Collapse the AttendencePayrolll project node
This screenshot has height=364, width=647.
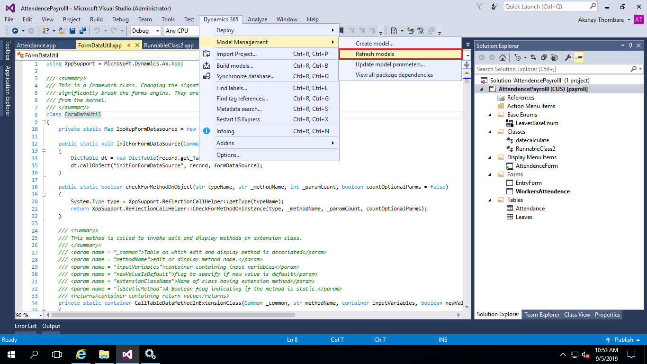[x=482, y=89]
